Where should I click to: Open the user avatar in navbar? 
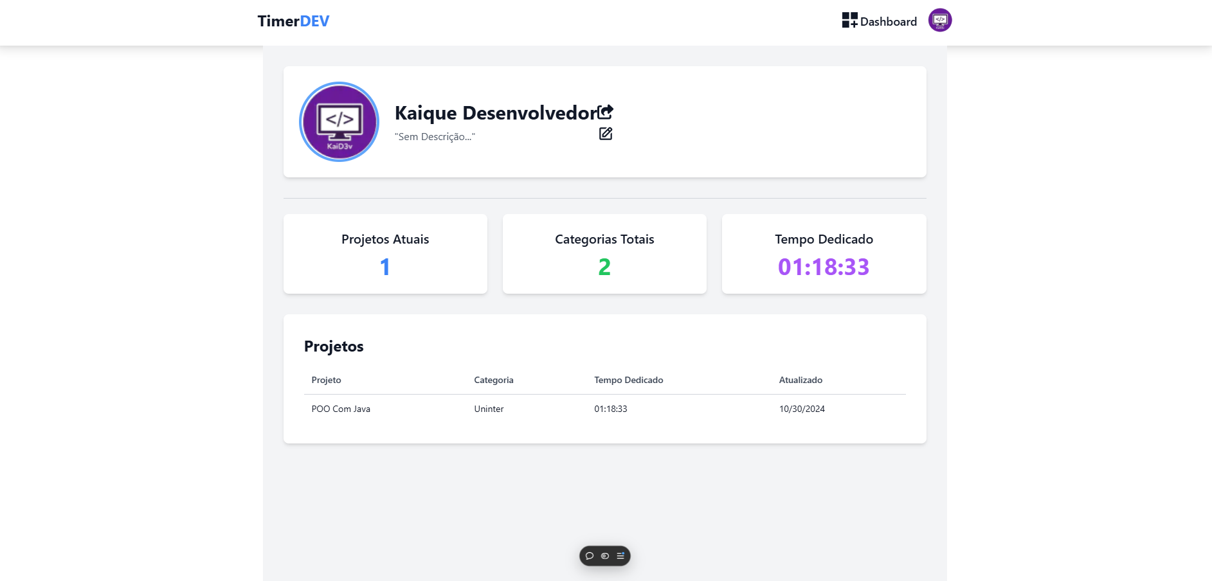[x=939, y=21]
